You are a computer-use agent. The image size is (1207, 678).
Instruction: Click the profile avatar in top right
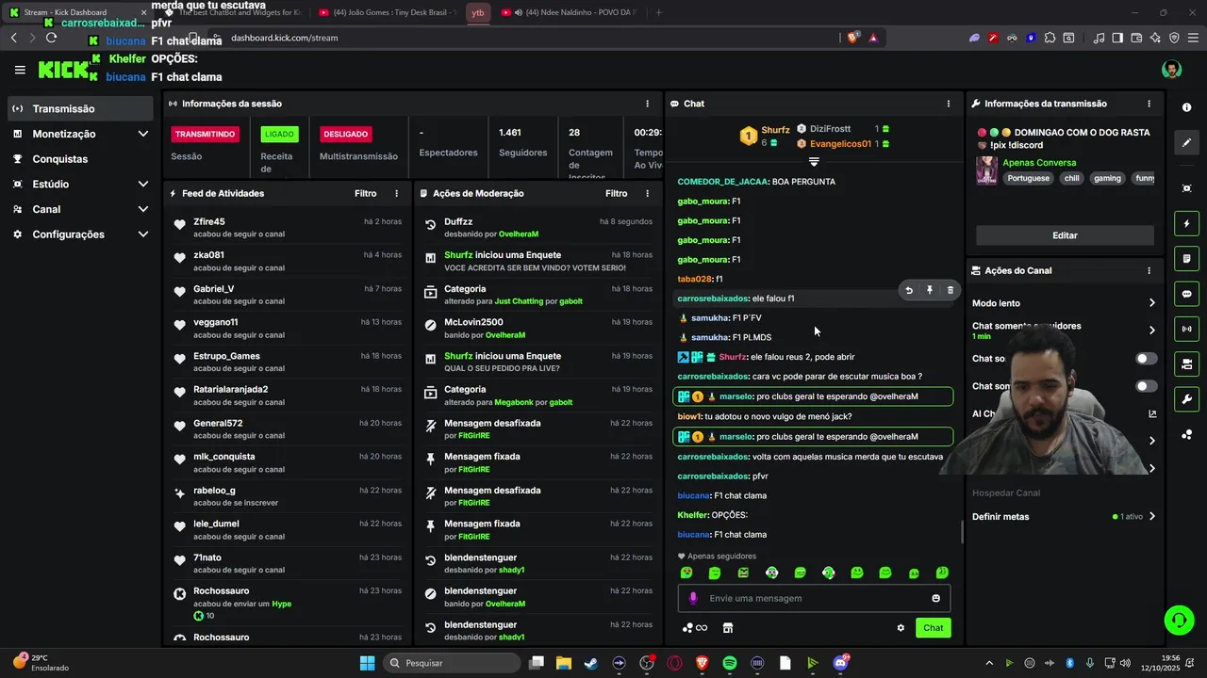(1171, 70)
